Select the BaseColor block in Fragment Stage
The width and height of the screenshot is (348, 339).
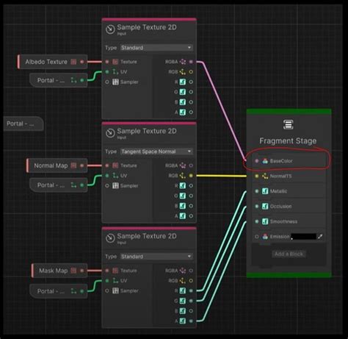click(x=289, y=161)
